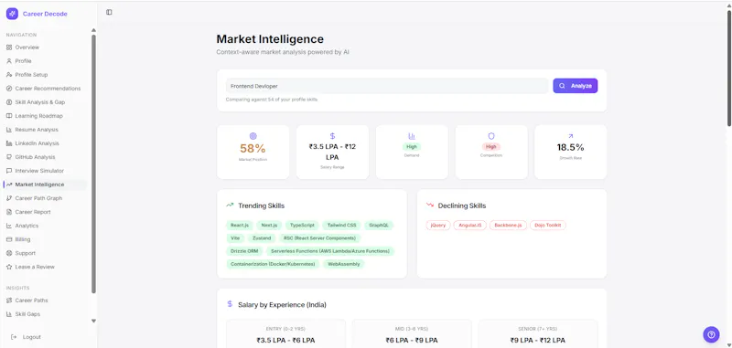Click the Learning Roadmap book icon

tap(9, 116)
